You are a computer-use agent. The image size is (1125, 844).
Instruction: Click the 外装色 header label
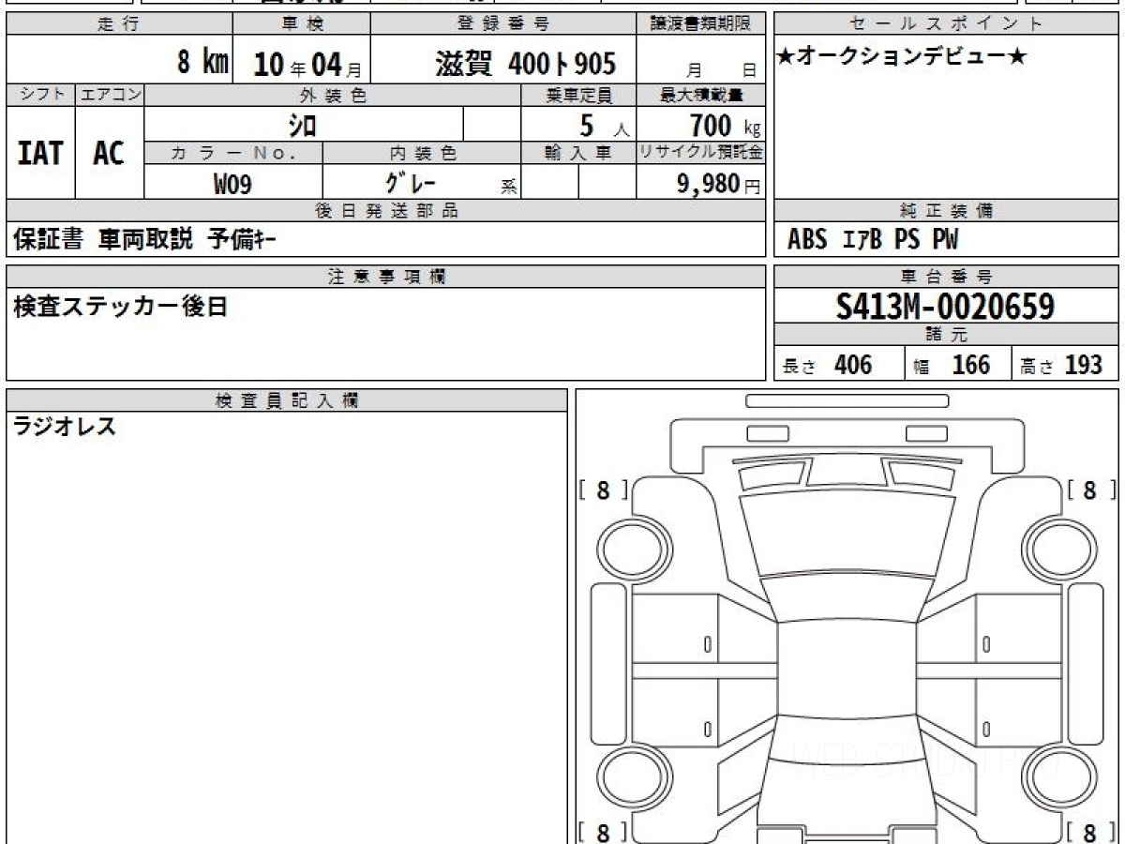333,95
